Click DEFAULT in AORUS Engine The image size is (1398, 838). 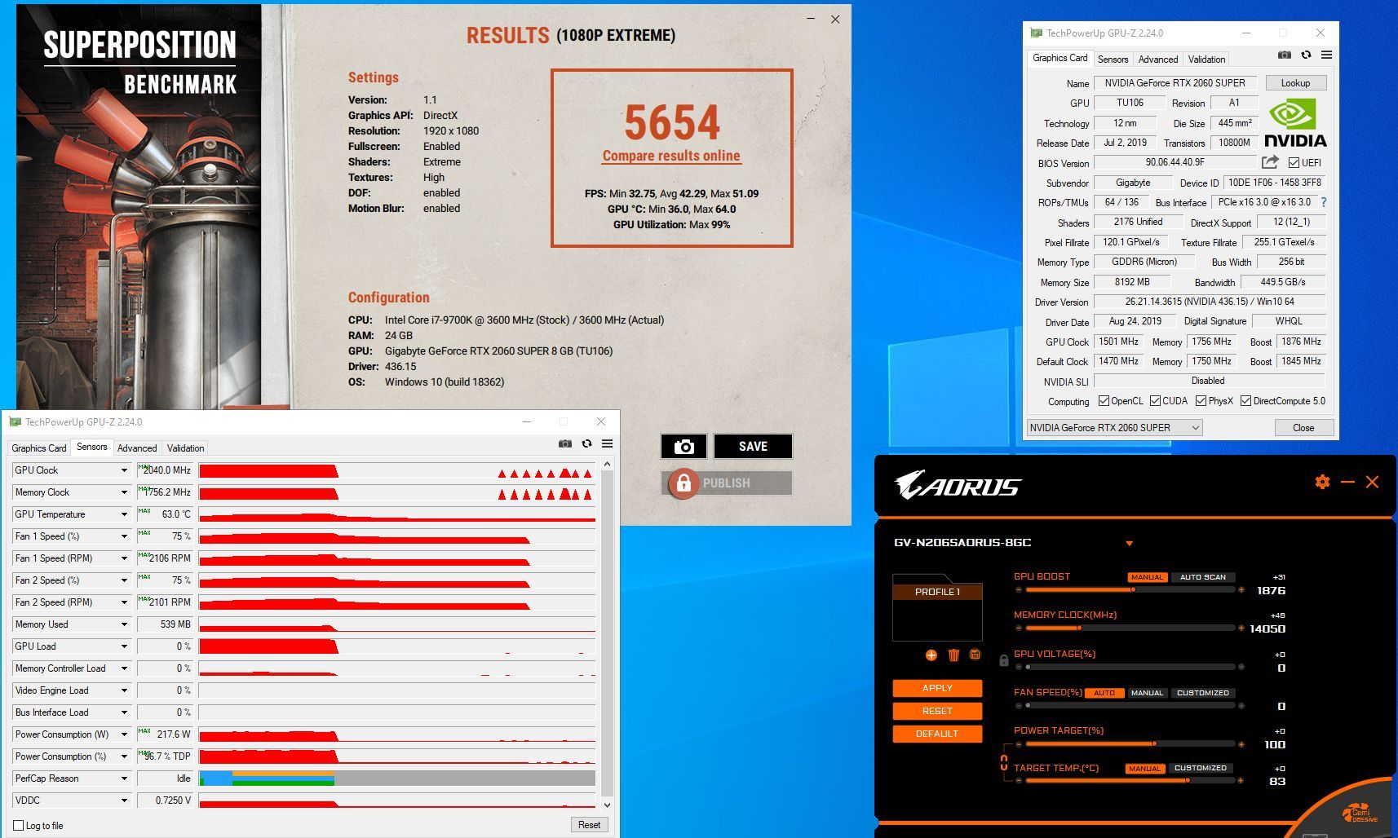937,734
